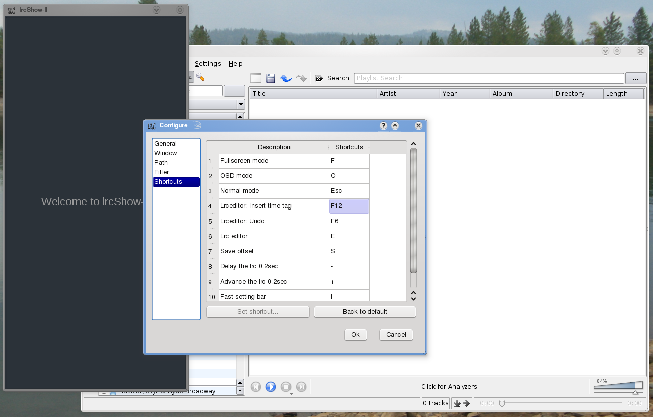The image size is (653, 417).
Task: Click the shortcuts table vertical scrollbar
Action: 414,211
